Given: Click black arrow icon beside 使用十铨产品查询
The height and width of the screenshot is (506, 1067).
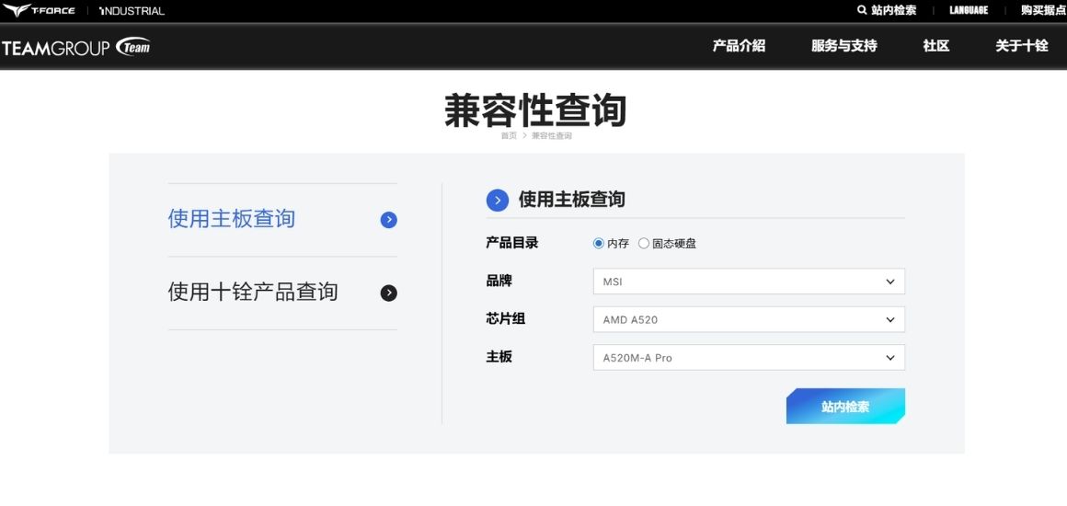Looking at the screenshot, I should point(388,293).
